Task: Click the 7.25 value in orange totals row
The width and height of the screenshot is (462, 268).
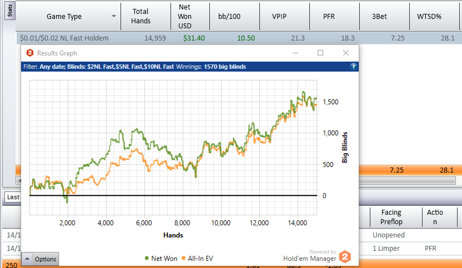Action: pyautogui.click(x=396, y=170)
